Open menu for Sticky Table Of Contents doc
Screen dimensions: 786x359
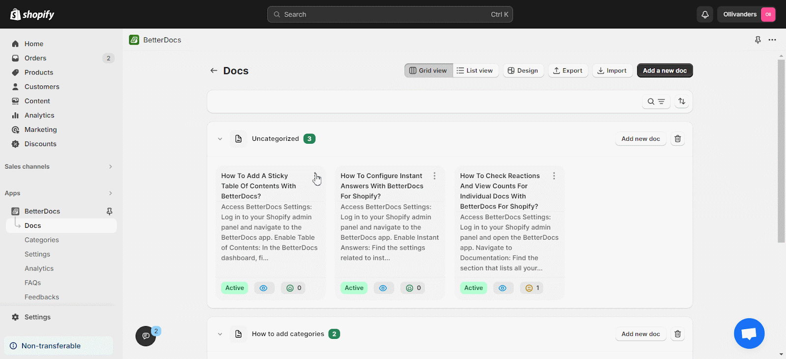coord(315,176)
